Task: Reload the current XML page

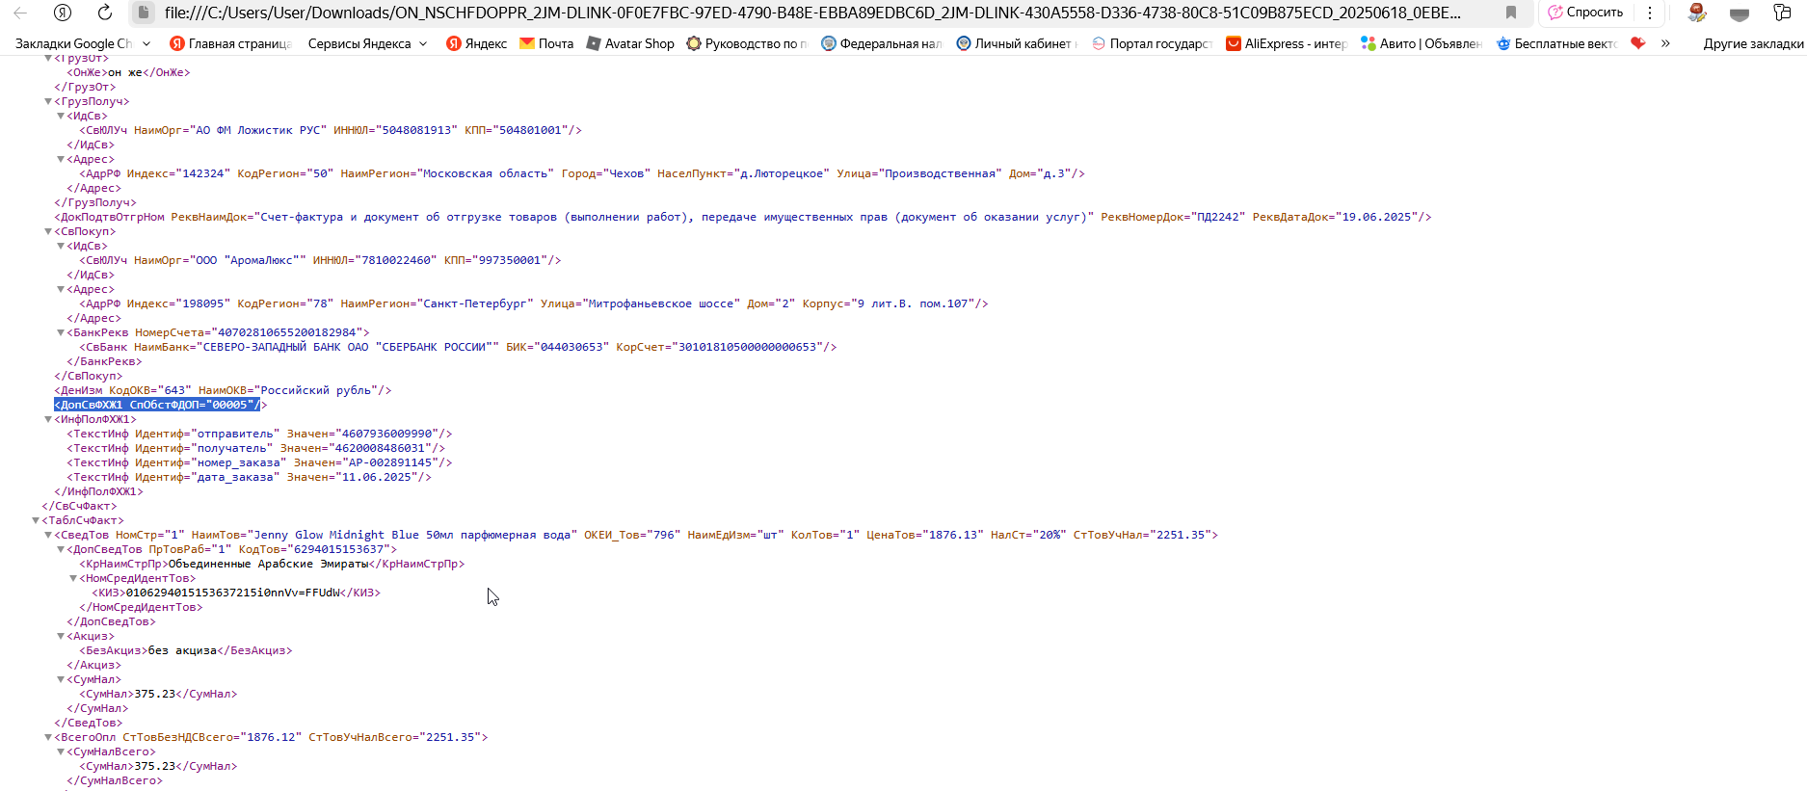Action: (x=105, y=13)
